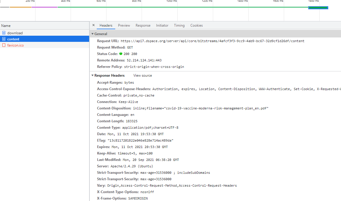The width and height of the screenshot is (341, 201).
Task: Click the Request URL link
Action: click(205, 41)
